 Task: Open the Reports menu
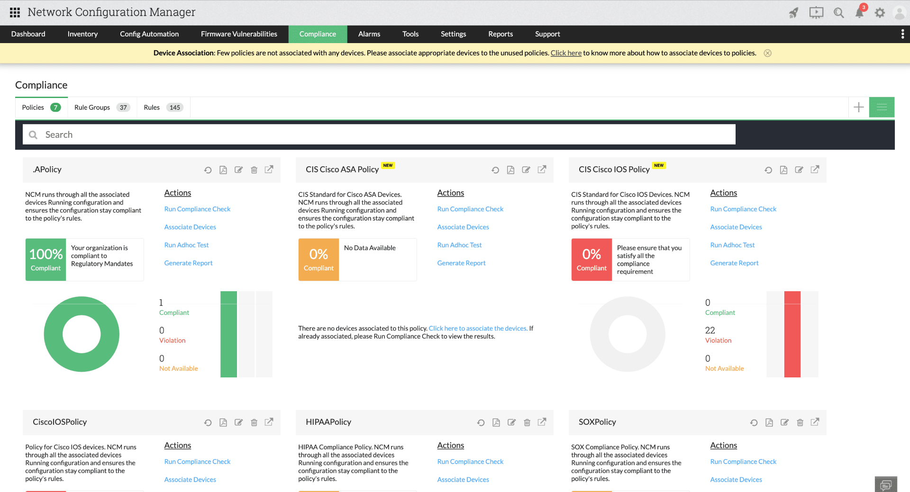coord(500,34)
